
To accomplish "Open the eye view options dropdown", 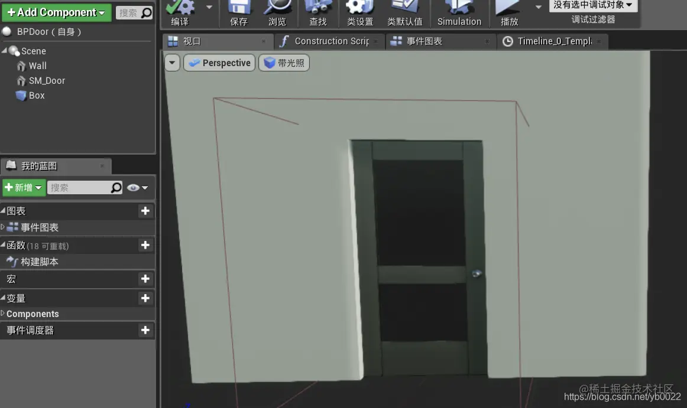I will (x=138, y=188).
